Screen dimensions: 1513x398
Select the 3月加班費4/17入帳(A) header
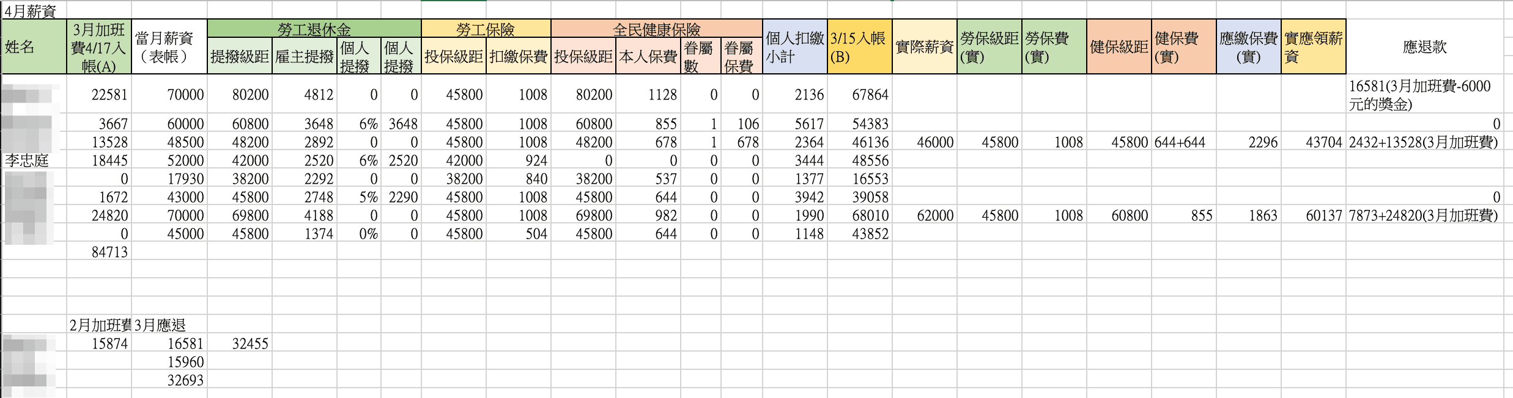click(x=99, y=47)
